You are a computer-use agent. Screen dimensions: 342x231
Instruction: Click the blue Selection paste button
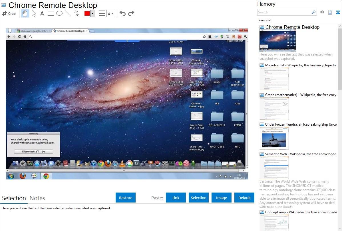[x=198, y=198]
